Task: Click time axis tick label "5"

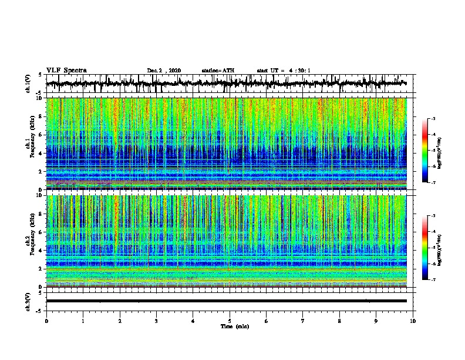Action: pyautogui.click(x=230, y=321)
